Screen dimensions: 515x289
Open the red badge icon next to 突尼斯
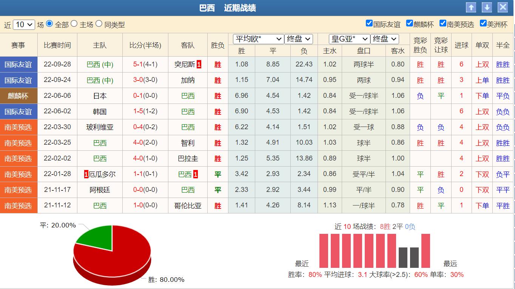point(199,64)
